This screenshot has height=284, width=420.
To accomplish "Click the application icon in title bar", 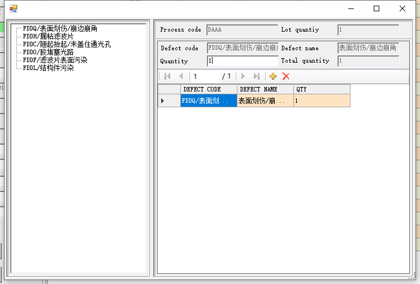I will click(14, 8).
